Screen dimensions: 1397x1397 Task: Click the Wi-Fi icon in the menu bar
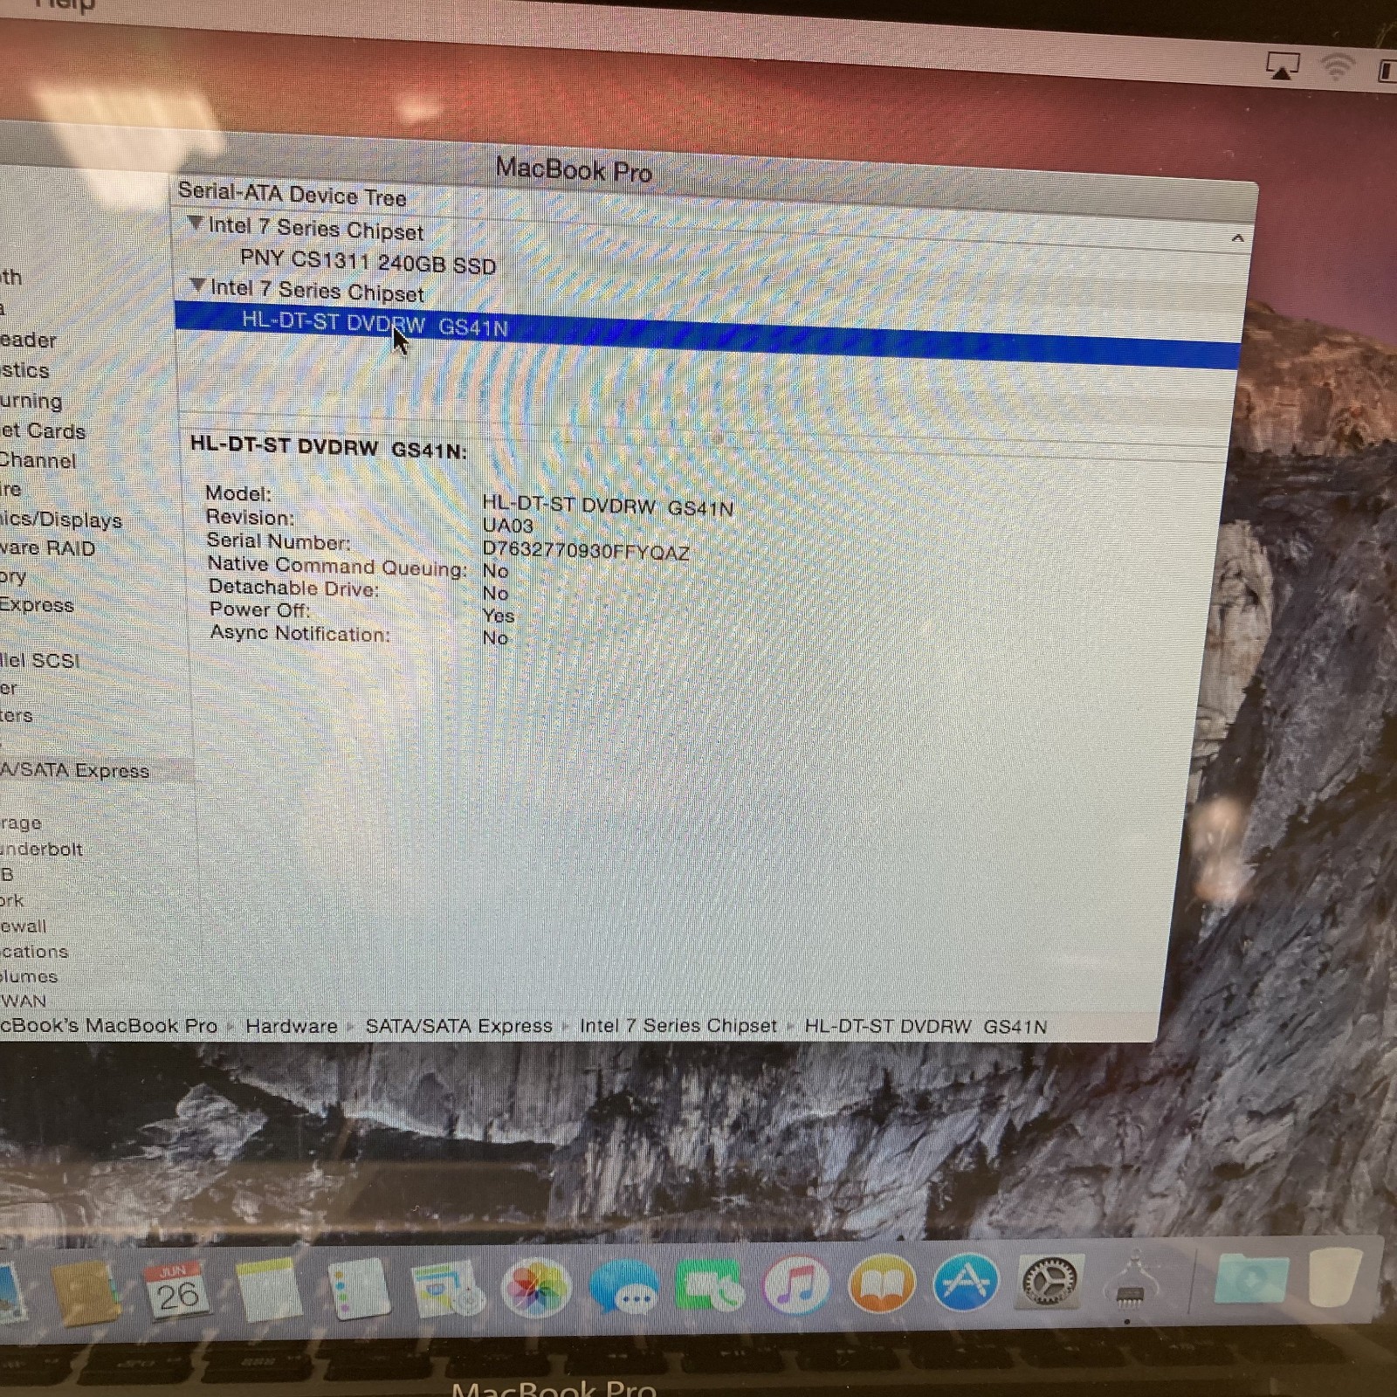(1336, 66)
